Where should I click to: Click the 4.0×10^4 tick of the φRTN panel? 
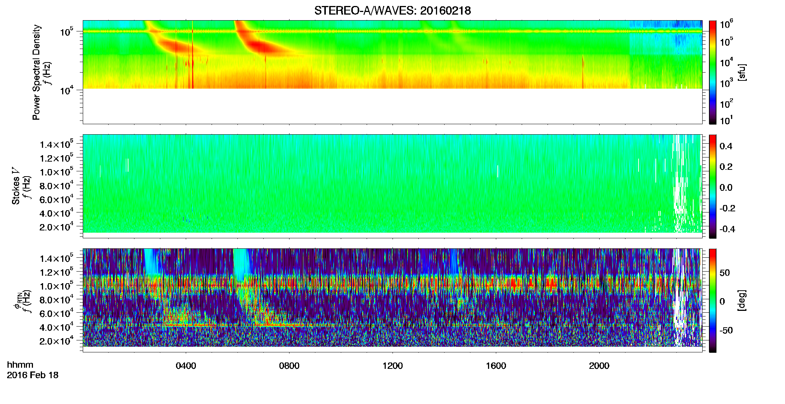point(57,327)
